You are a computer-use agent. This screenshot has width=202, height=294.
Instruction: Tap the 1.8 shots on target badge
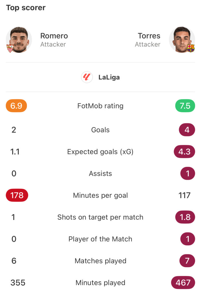pyautogui.click(x=185, y=217)
